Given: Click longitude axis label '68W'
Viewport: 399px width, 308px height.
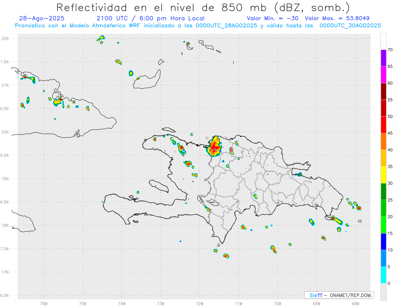Looking at the screenshot, I should click(355, 303).
